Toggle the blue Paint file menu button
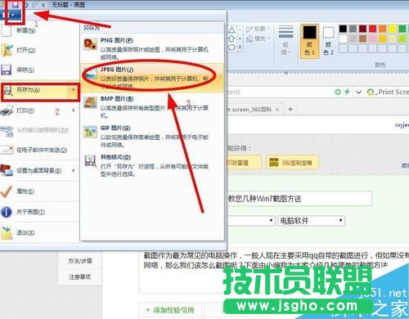The width and height of the screenshot is (409, 319). point(11,15)
